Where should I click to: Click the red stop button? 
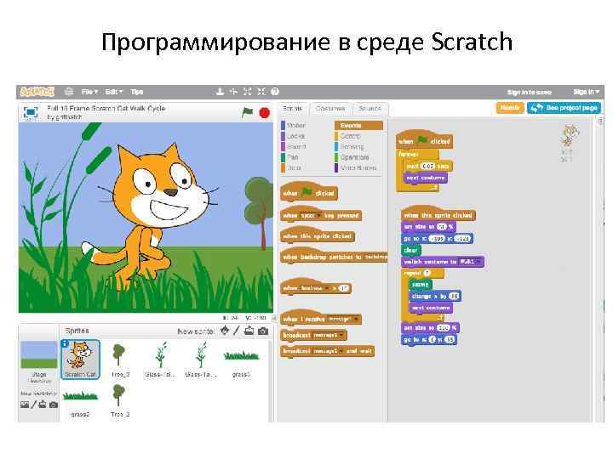pyautogui.click(x=265, y=113)
